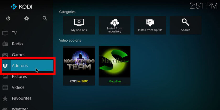Click the Search tile label
The height and width of the screenshot is (110, 220).
point(185,30)
